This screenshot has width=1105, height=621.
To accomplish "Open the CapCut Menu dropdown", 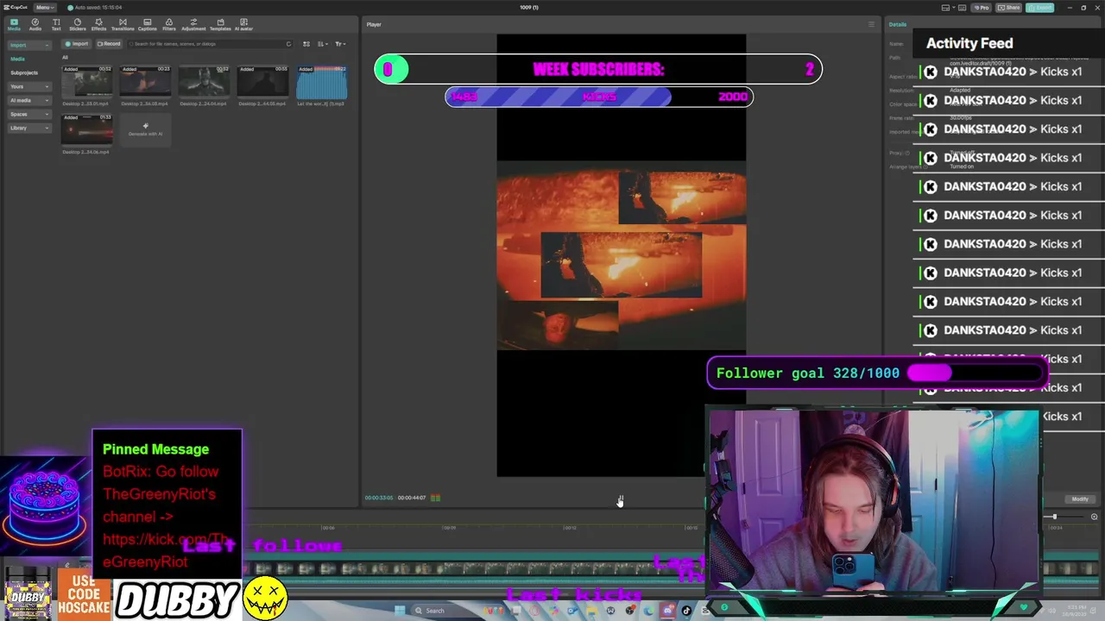I will click(x=43, y=7).
